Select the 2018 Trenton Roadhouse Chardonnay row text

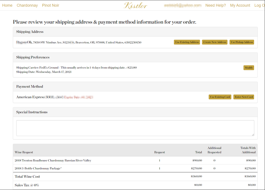[53, 160]
